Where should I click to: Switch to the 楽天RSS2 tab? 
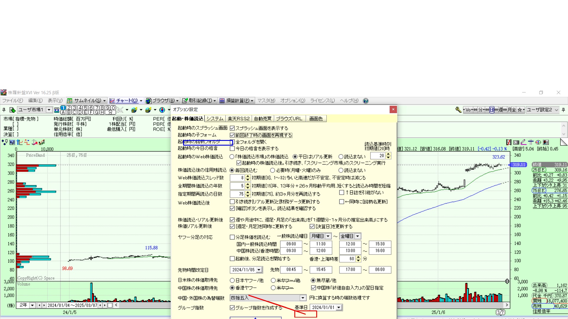(238, 119)
